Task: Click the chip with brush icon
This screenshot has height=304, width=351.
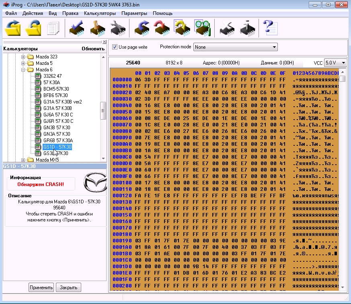Action: [x=97, y=28]
